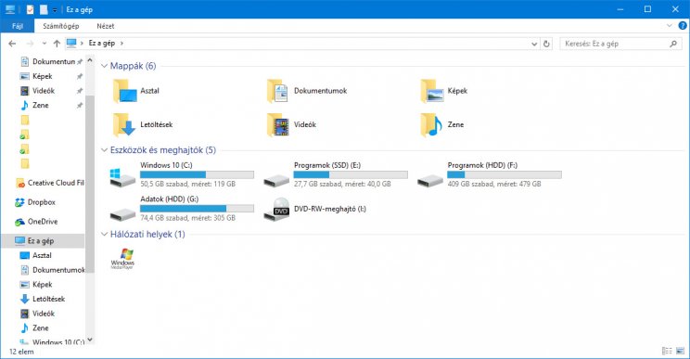The height and width of the screenshot is (359, 690).
Task: Open the Képek folder in Mappák
Action: (444, 91)
